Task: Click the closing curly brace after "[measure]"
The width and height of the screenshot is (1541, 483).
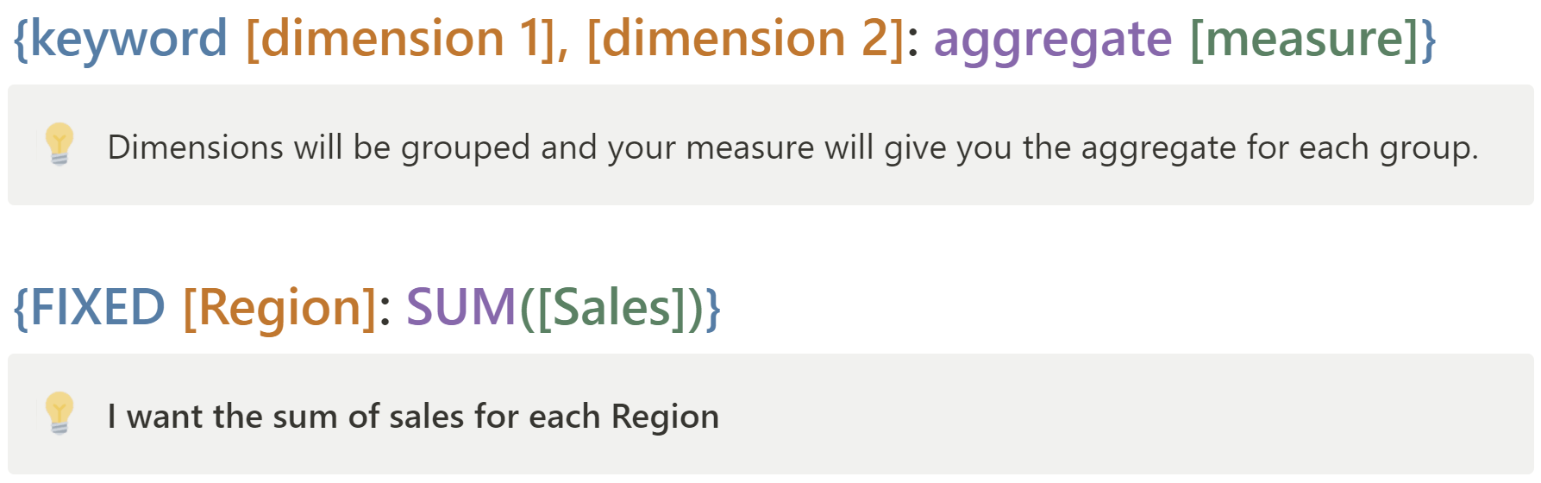Action: pyautogui.click(x=1429, y=40)
